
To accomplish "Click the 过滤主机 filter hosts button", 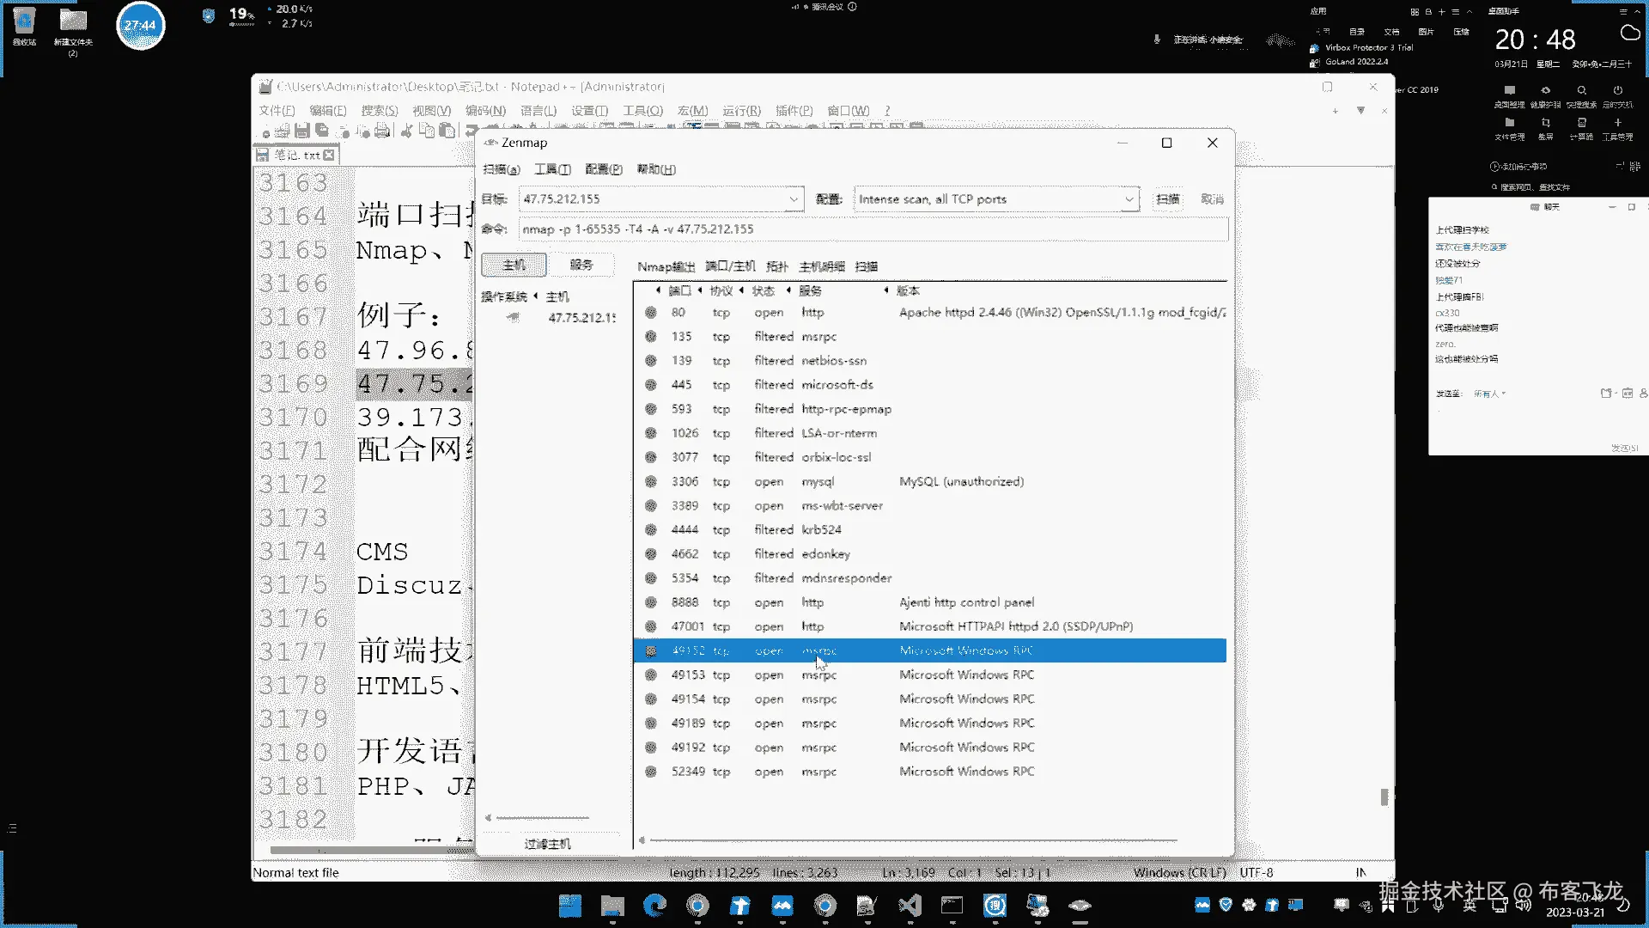I will pyautogui.click(x=547, y=844).
